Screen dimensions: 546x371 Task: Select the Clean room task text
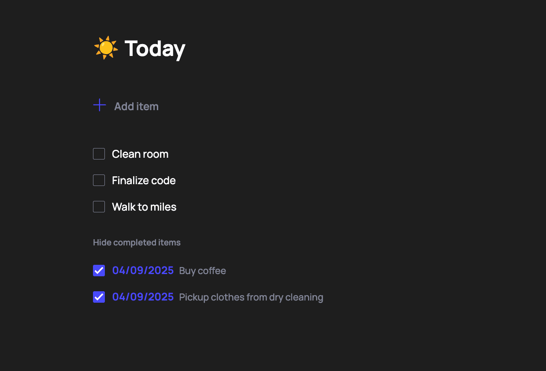pos(140,154)
